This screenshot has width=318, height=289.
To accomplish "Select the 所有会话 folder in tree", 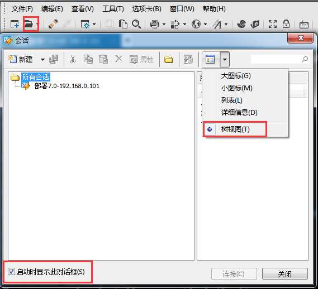I will [36, 77].
